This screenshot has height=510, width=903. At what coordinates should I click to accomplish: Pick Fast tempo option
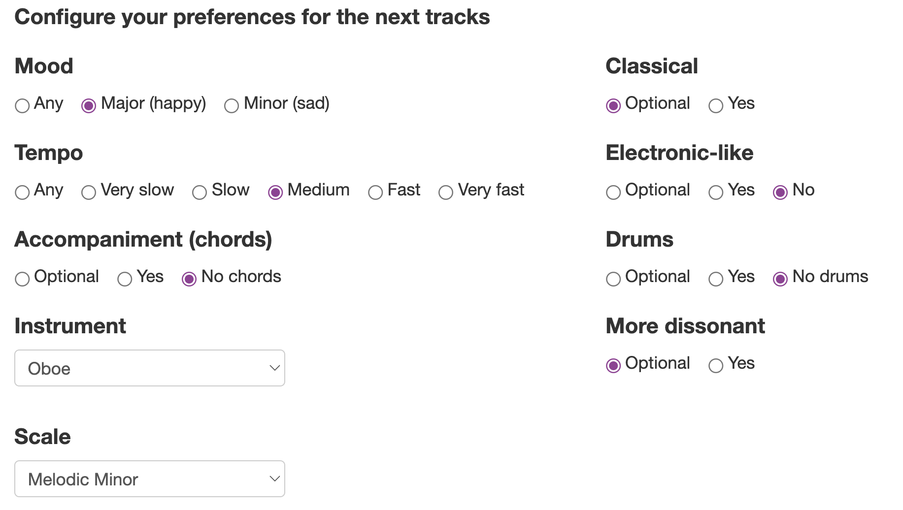tap(375, 192)
